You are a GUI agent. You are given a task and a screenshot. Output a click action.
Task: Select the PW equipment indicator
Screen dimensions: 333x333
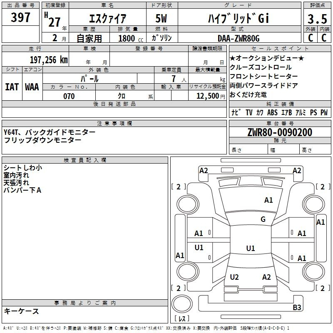[324, 112]
